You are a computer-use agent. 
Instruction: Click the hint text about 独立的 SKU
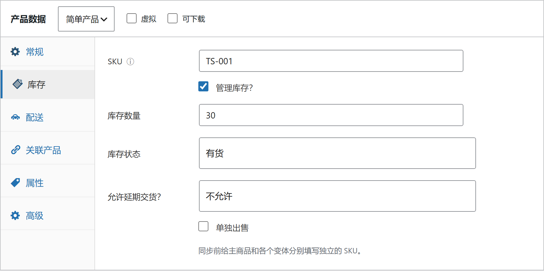click(x=280, y=251)
